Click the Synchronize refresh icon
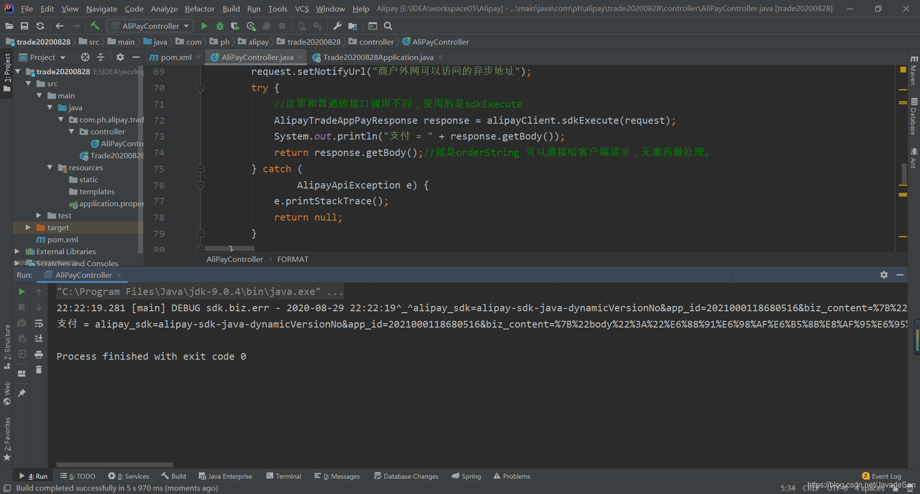The width and height of the screenshot is (920, 494). point(40,26)
